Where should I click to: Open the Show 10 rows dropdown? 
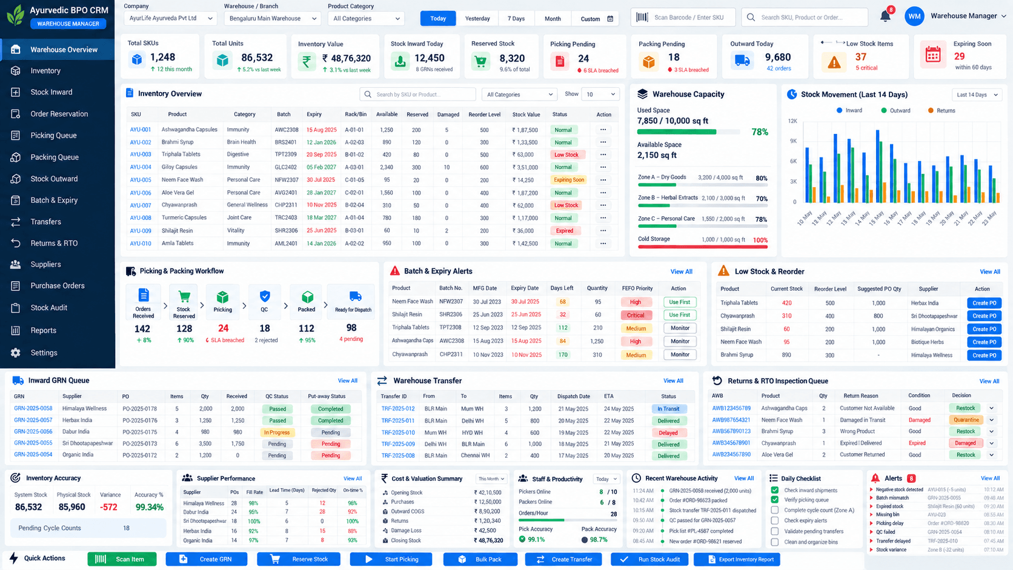coord(600,94)
